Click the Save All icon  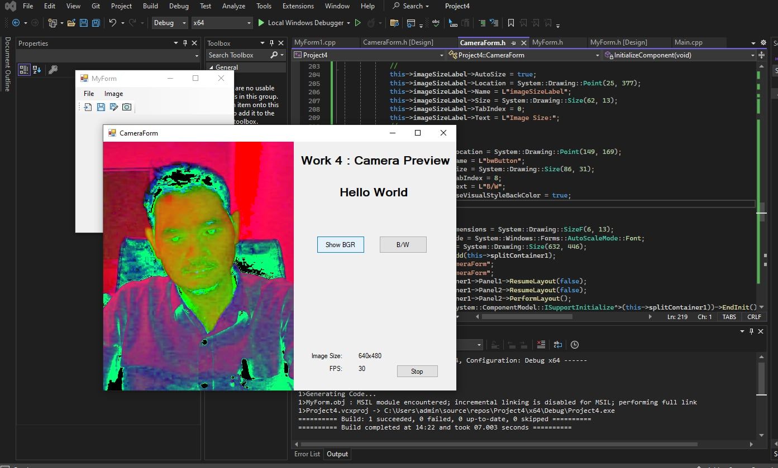96,23
